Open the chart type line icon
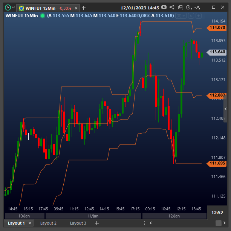This screenshot has width=231, height=231. pyautogui.click(x=197, y=8)
